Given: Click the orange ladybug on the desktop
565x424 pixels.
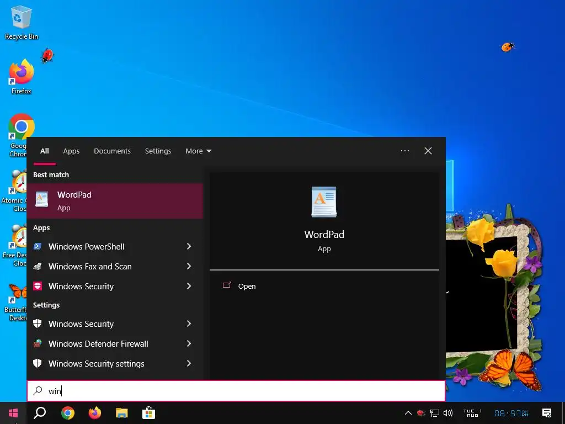Looking at the screenshot, I should point(508,47).
